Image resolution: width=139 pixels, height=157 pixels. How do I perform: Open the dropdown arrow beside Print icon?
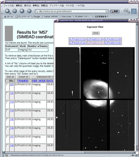click(x=129, y=12)
